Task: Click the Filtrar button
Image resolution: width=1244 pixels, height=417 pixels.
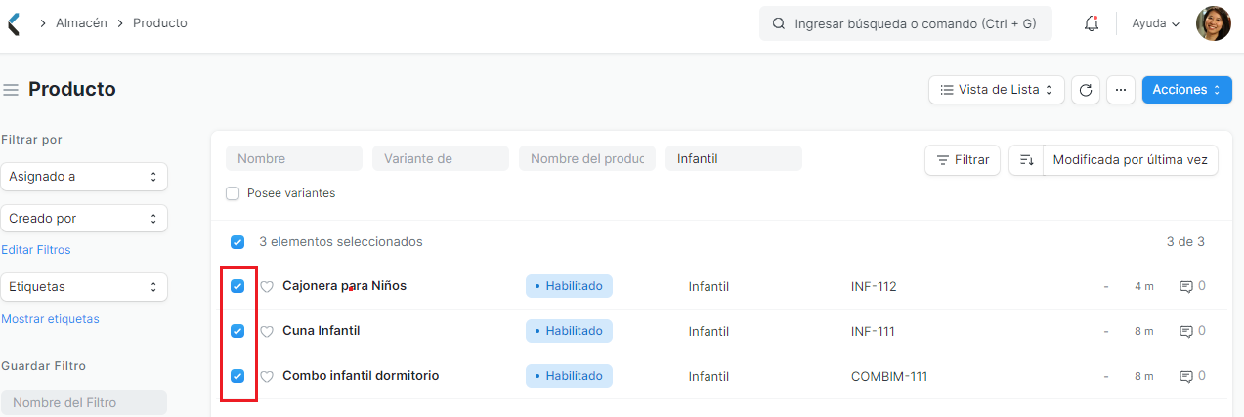Action: tap(963, 160)
